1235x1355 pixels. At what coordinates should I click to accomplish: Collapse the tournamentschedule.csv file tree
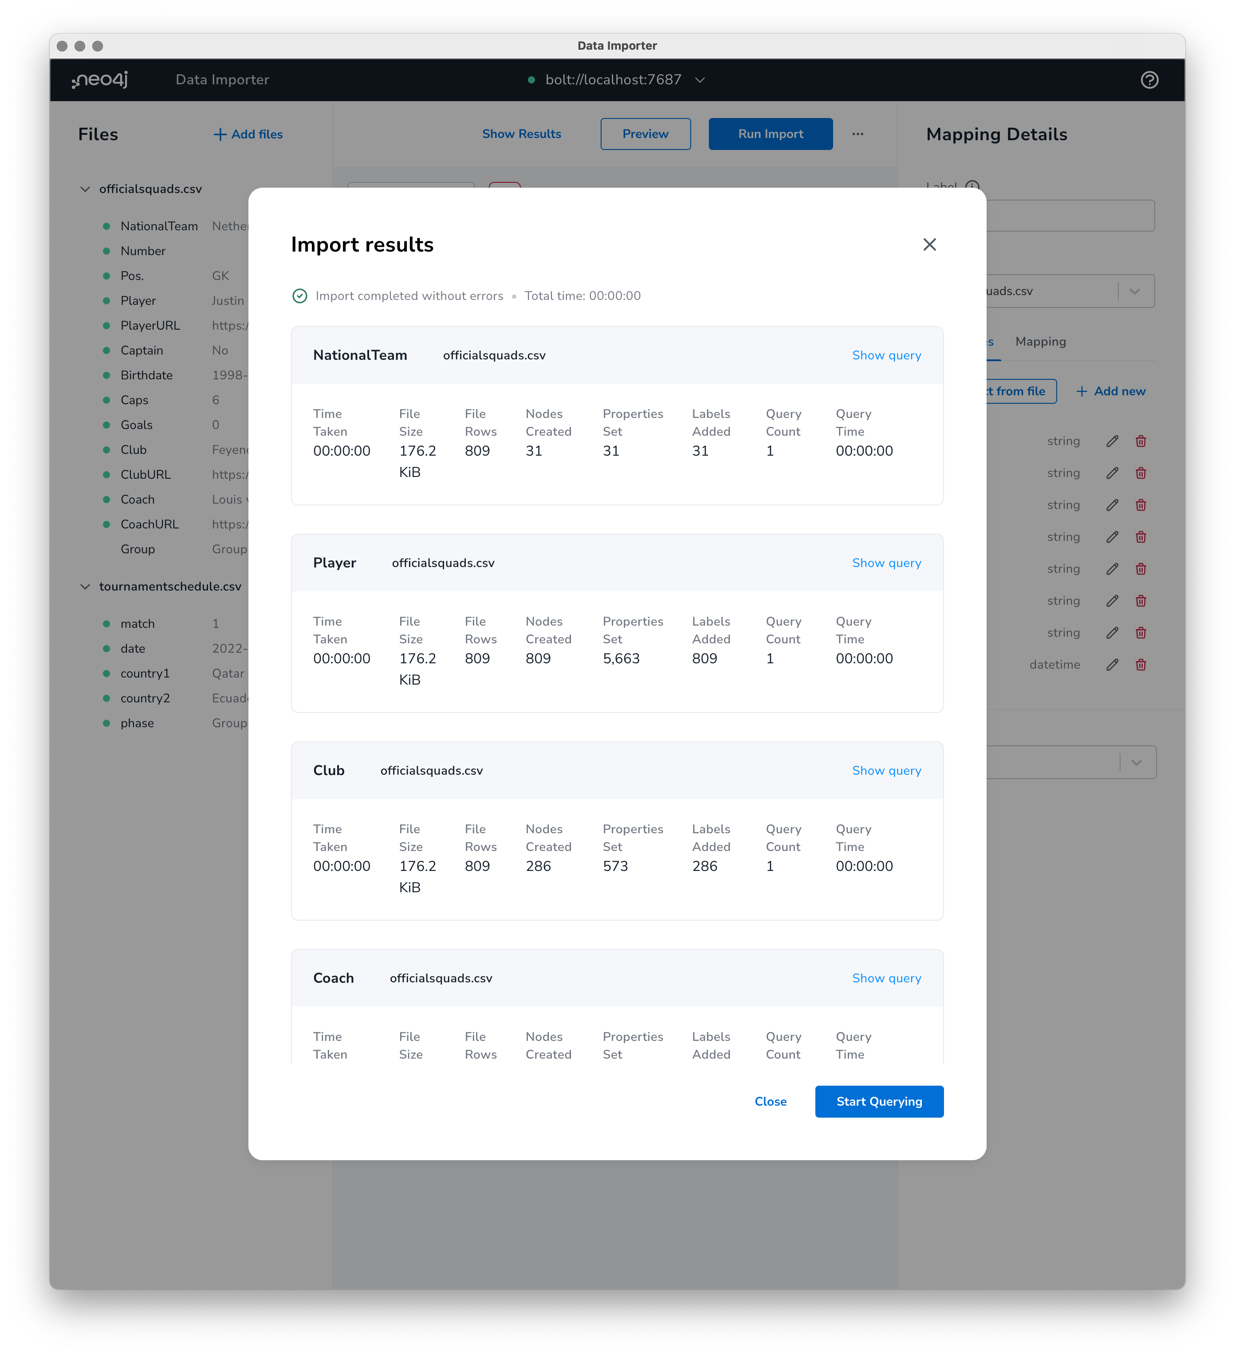[85, 586]
